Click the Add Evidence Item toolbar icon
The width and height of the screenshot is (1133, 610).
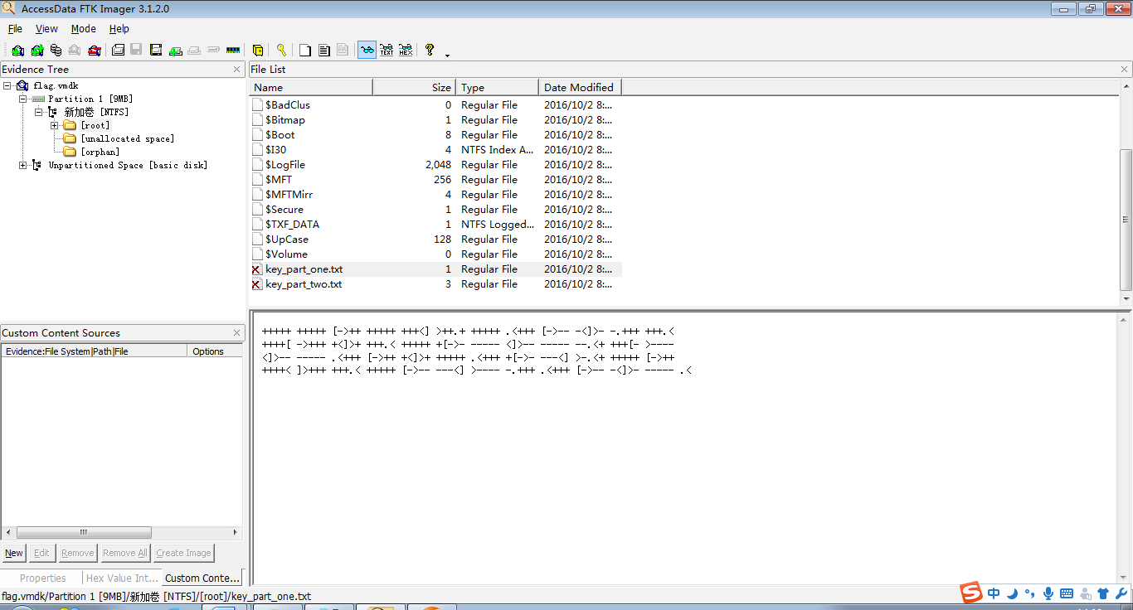click(x=18, y=50)
